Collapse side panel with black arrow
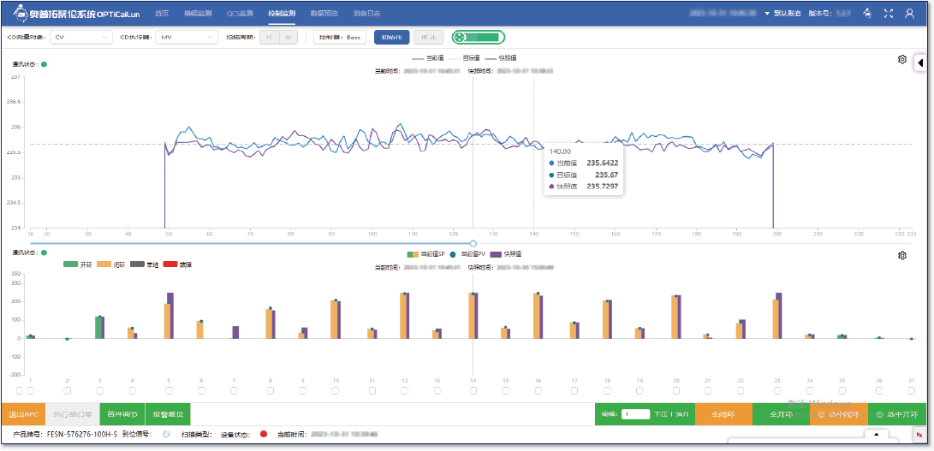This screenshot has width=934, height=451. tap(920, 62)
